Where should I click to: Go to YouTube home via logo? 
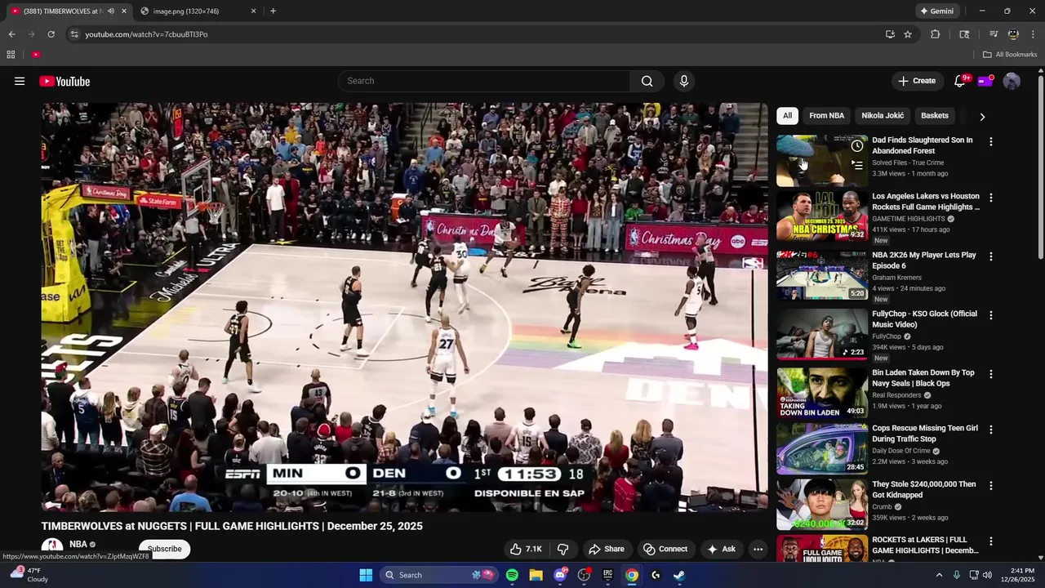point(64,81)
